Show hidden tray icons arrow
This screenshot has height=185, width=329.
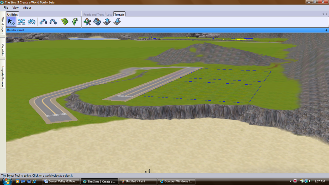291,181
